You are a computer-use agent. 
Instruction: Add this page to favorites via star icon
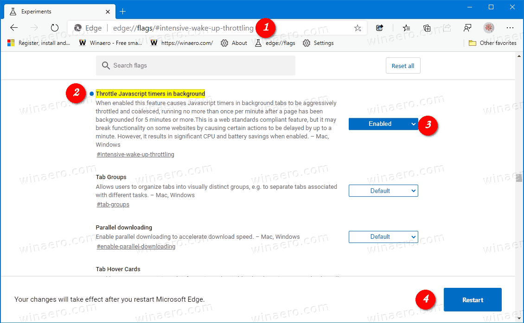pyautogui.click(x=357, y=28)
